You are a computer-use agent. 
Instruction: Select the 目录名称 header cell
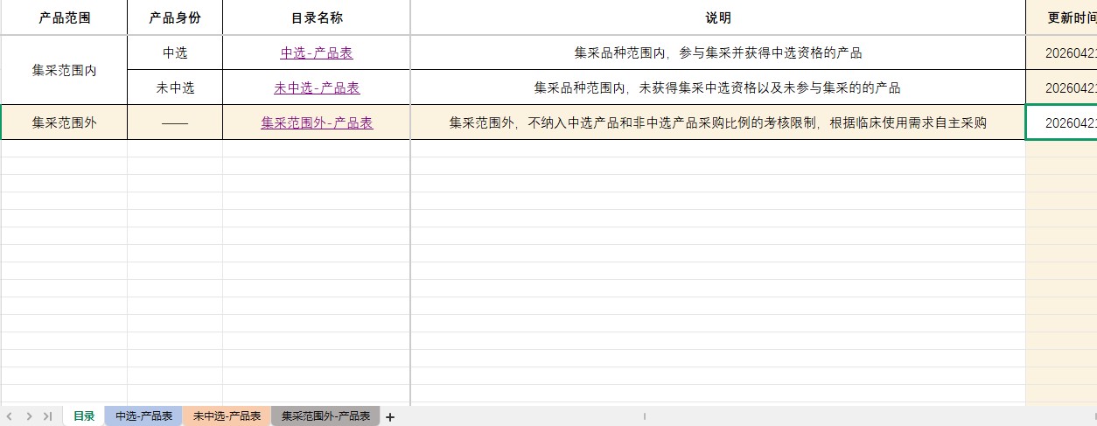[x=317, y=17]
